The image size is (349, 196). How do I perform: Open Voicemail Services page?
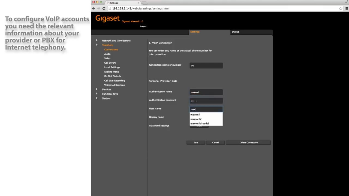114,85
